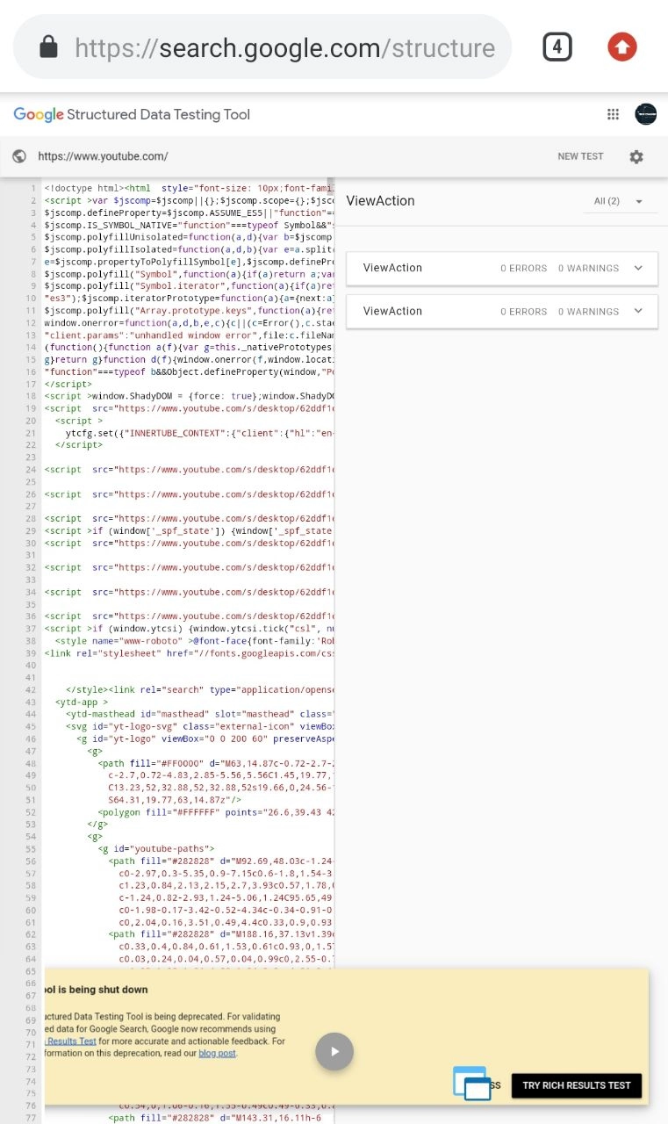This screenshot has width=668, height=1124.
Task: Tap the red upward arrow browser icon
Action: coord(622,47)
